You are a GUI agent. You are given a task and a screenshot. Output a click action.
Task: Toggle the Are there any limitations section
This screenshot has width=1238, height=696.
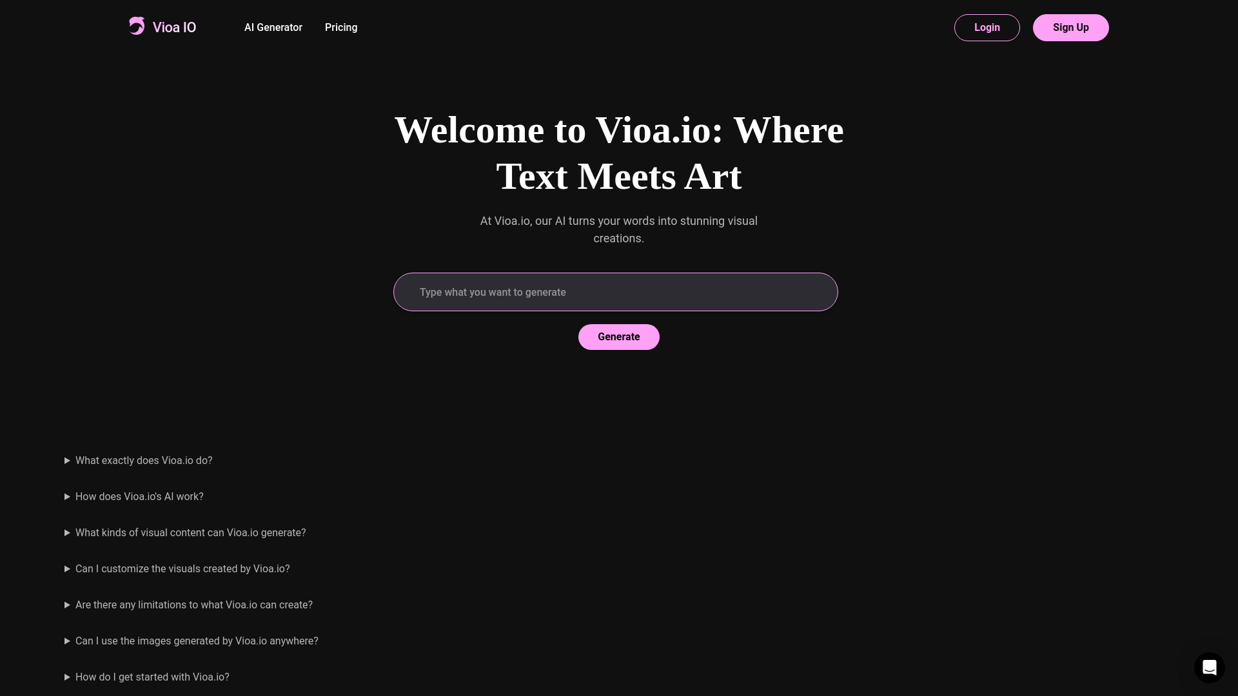pyautogui.click(x=66, y=604)
